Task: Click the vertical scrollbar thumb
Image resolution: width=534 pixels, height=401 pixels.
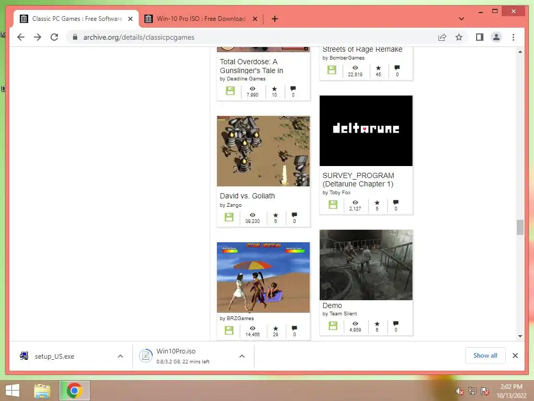Action: point(520,228)
